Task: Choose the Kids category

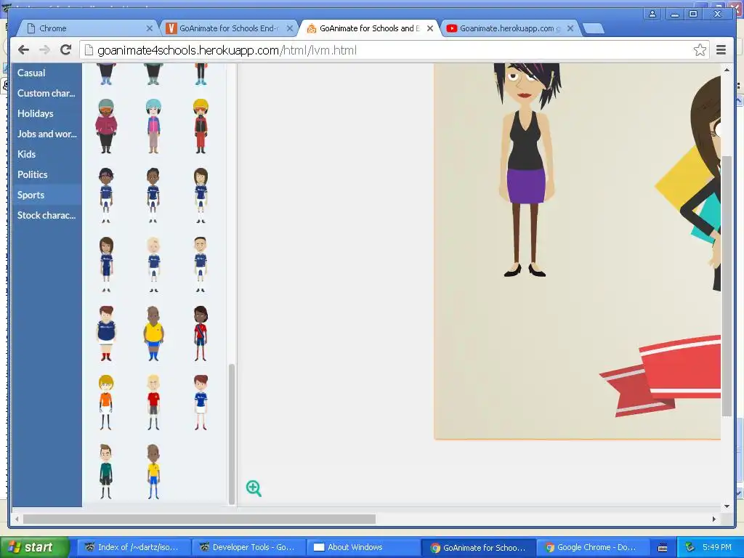Action: [47, 154]
